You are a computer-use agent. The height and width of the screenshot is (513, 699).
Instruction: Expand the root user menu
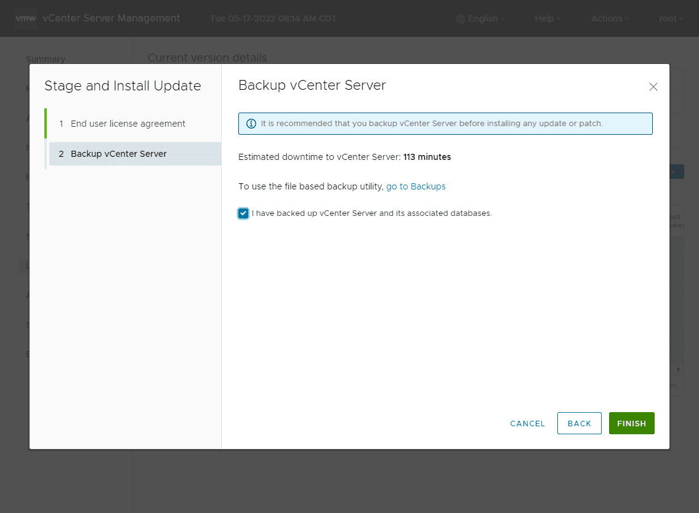(671, 18)
